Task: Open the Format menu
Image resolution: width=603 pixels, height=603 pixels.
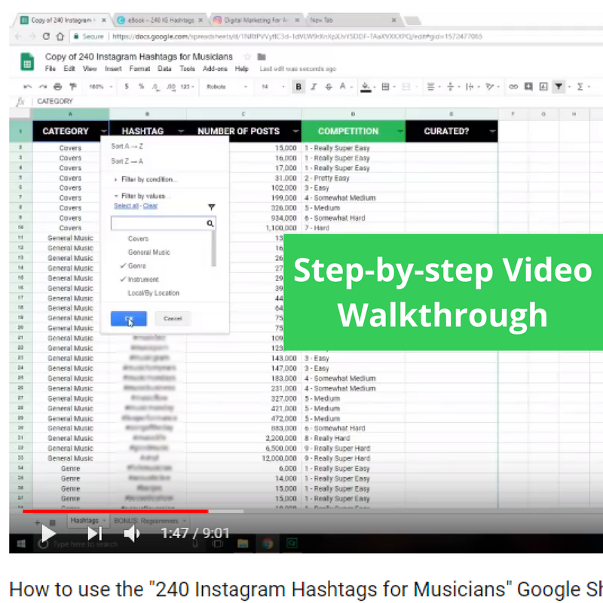Action: click(x=139, y=69)
